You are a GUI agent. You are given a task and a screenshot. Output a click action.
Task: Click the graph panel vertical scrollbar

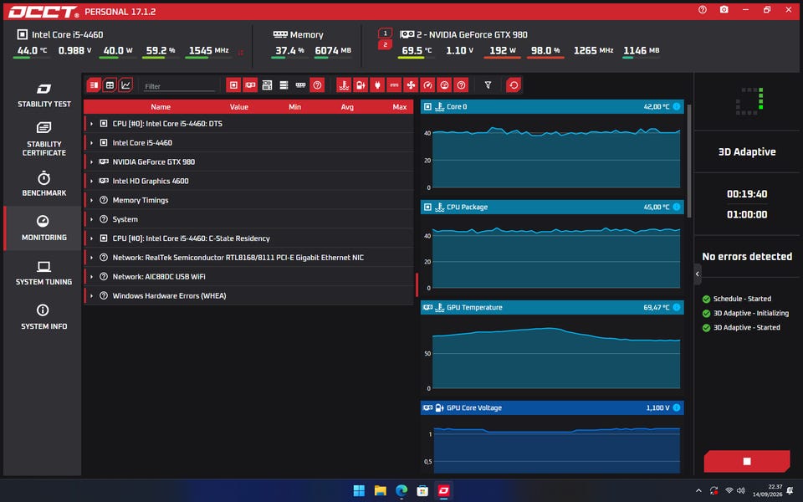688,161
